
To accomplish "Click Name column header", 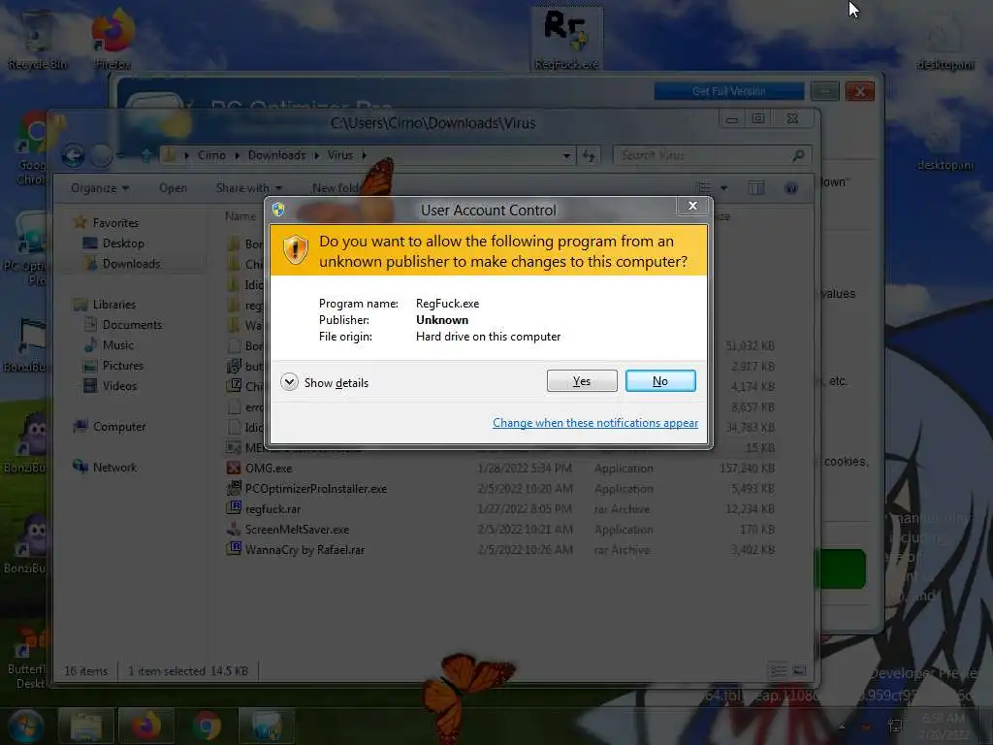I will coord(240,216).
